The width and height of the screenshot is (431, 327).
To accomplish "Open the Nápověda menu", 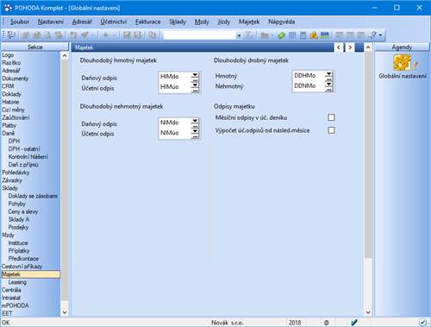I will (x=281, y=22).
